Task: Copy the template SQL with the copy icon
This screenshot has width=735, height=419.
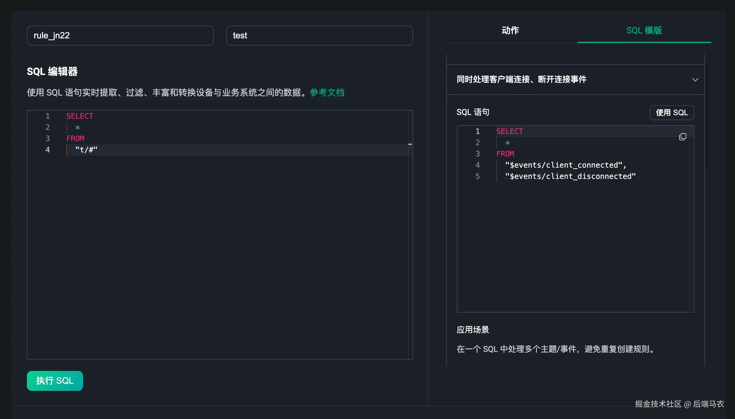Action: [x=682, y=137]
